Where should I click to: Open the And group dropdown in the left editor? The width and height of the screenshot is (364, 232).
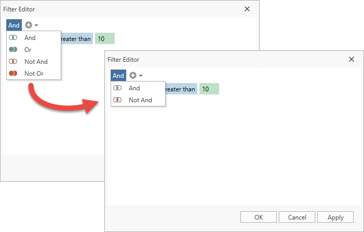point(14,25)
